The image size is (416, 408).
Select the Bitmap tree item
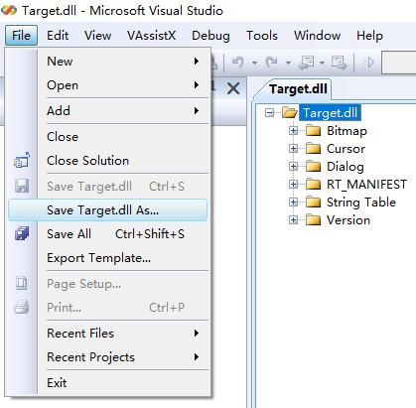coord(347,131)
